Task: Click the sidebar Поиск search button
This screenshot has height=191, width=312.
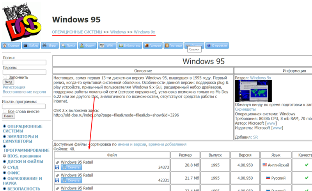Action: 9,116
